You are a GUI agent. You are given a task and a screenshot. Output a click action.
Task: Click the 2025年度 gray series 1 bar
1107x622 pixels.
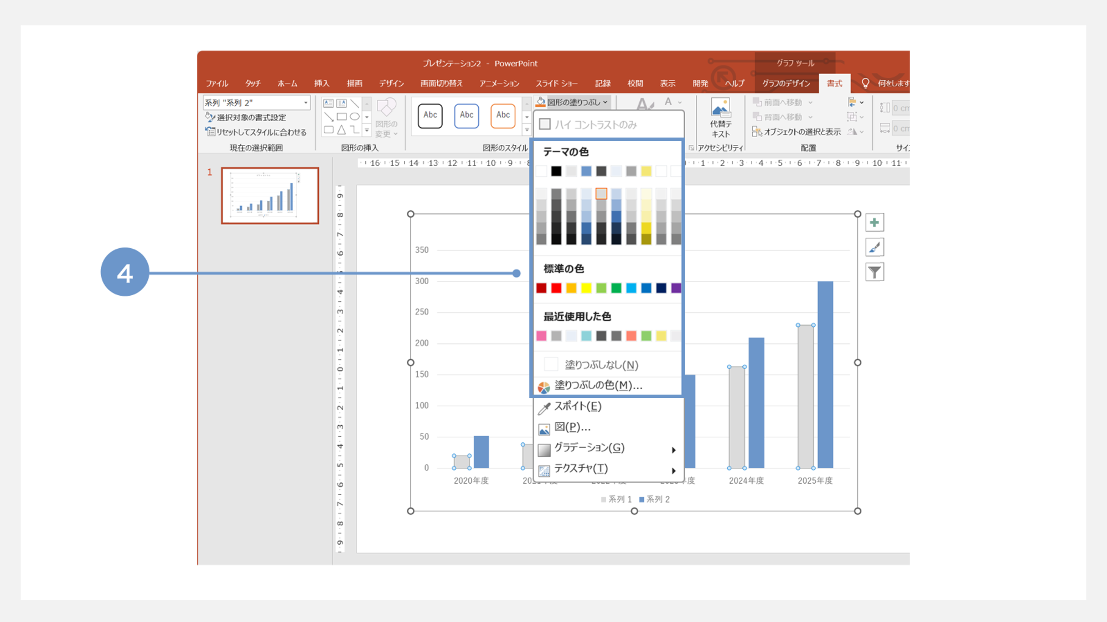pos(805,396)
